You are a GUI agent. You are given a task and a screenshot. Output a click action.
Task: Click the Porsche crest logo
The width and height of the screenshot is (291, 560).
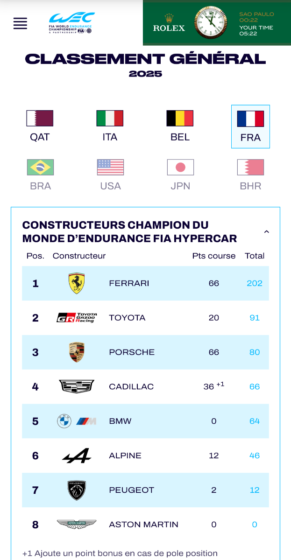(x=77, y=352)
